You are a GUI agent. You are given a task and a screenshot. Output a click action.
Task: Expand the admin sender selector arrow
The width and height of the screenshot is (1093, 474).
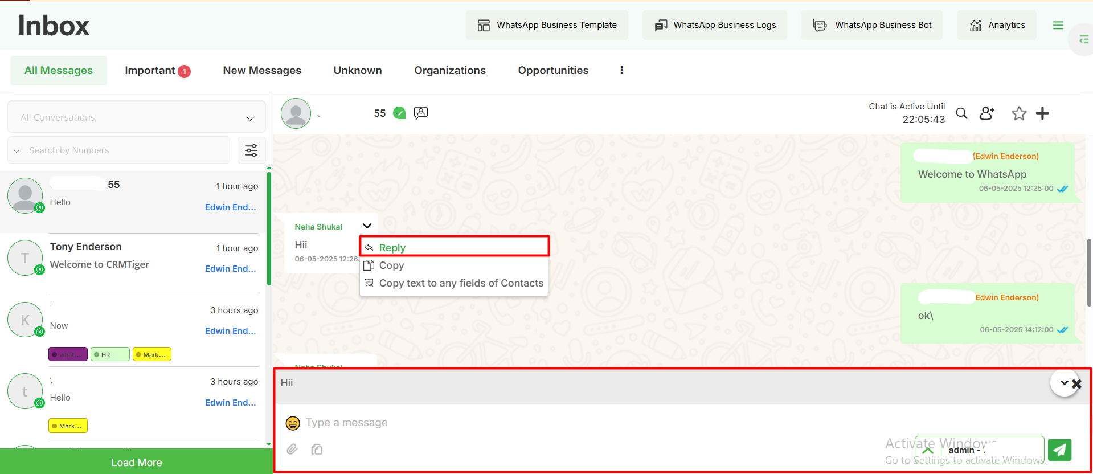(x=928, y=450)
